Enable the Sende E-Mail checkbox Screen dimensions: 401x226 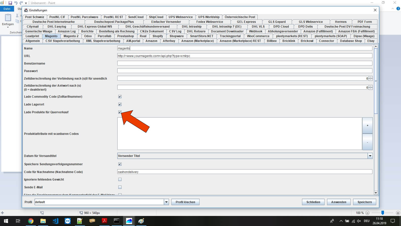[x=120, y=187]
